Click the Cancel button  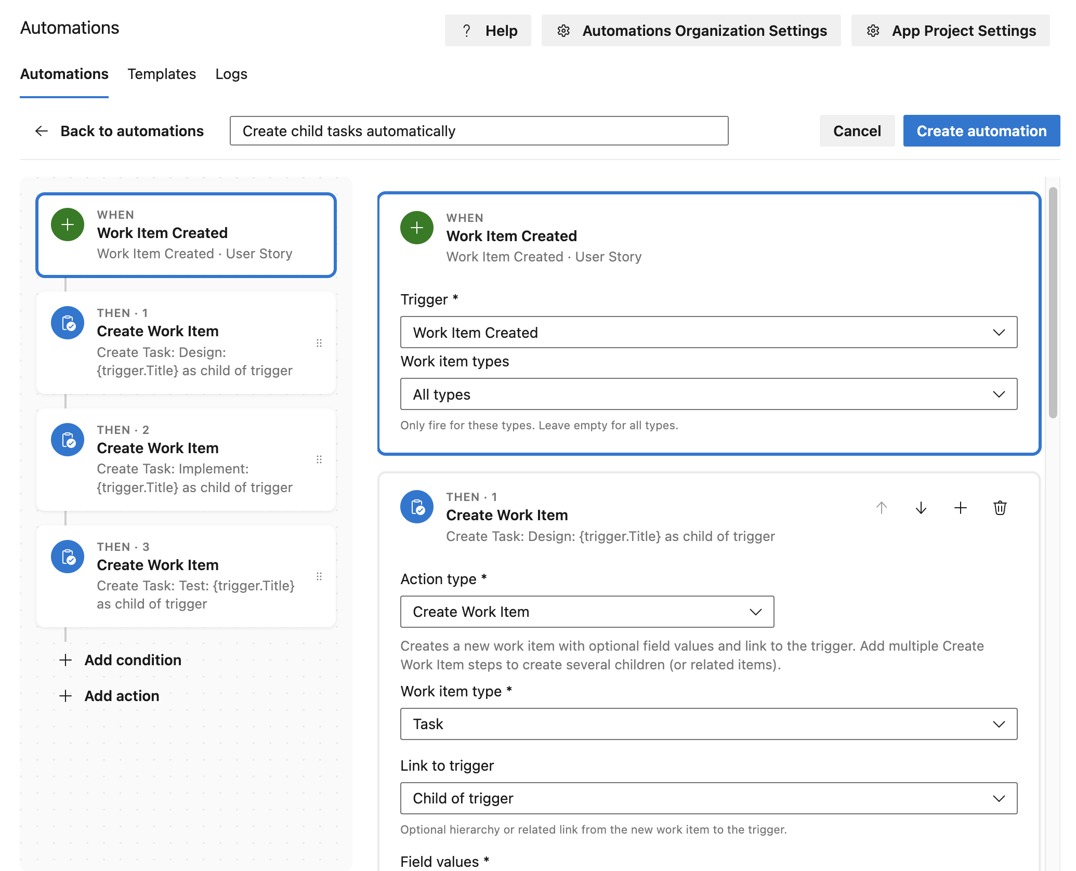(x=857, y=131)
